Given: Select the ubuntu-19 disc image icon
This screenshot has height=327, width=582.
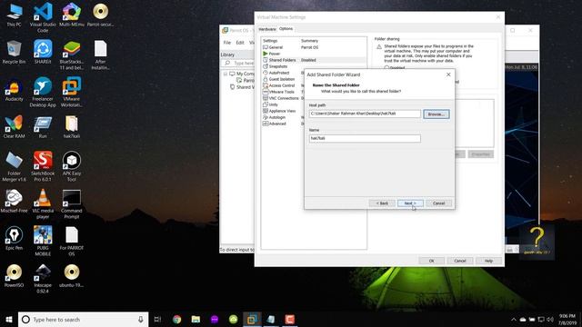Looking at the screenshot, I should [x=72, y=276].
